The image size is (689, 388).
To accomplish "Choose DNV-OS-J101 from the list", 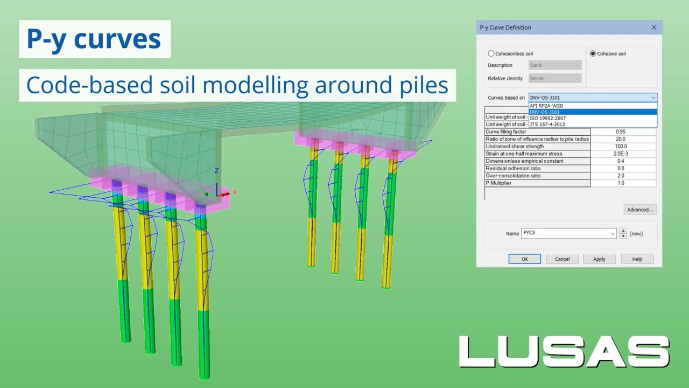I will (593, 112).
